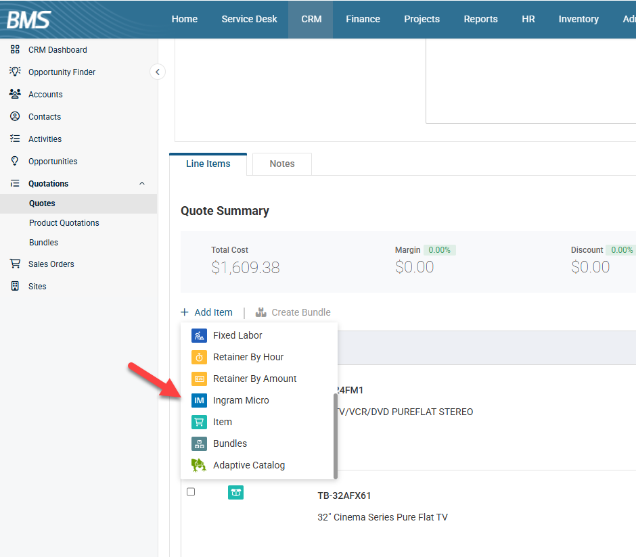This screenshot has width=636, height=557.
Task: Open the Add Item dropdown
Action: click(207, 312)
